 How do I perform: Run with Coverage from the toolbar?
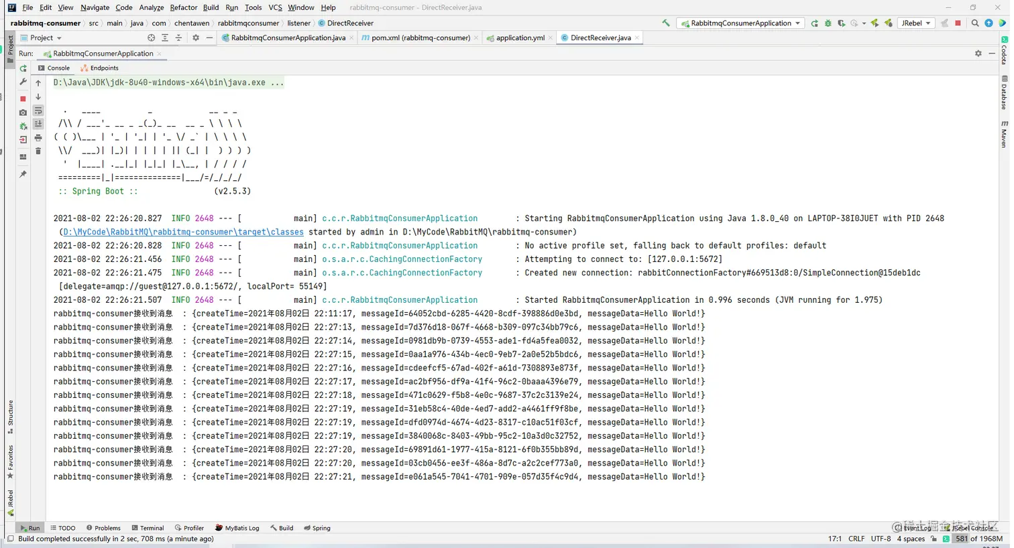click(x=841, y=23)
